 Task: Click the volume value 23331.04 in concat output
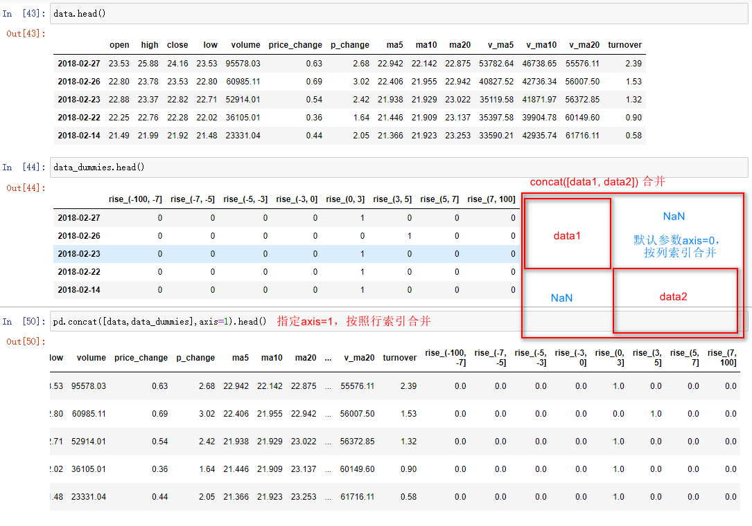(89, 497)
